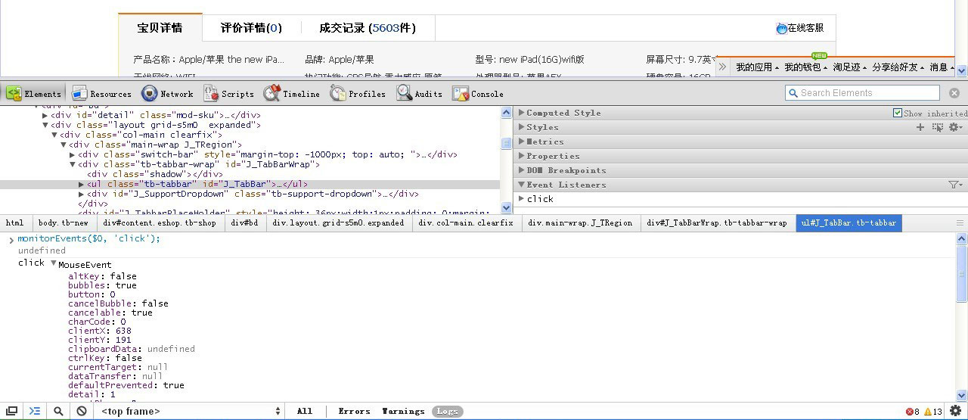Expand the Properties section

(x=521, y=156)
